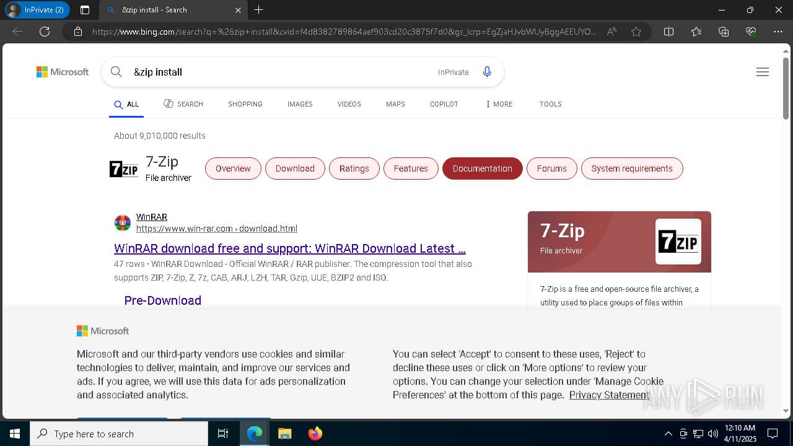Switch to the MAPS tab
793x446 pixels.
pyautogui.click(x=395, y=104)
